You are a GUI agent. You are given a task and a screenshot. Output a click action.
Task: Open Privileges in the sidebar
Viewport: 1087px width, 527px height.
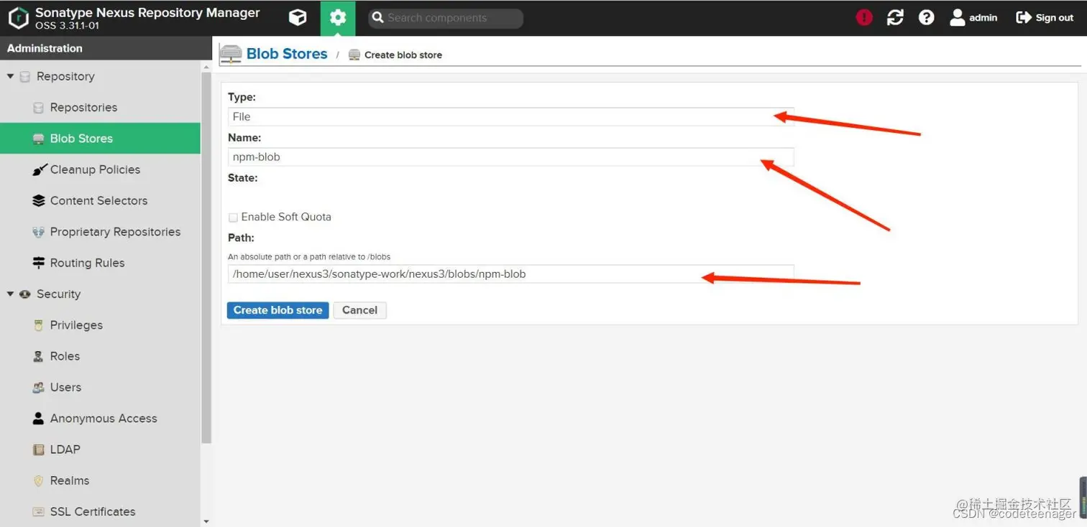point(100,325)
